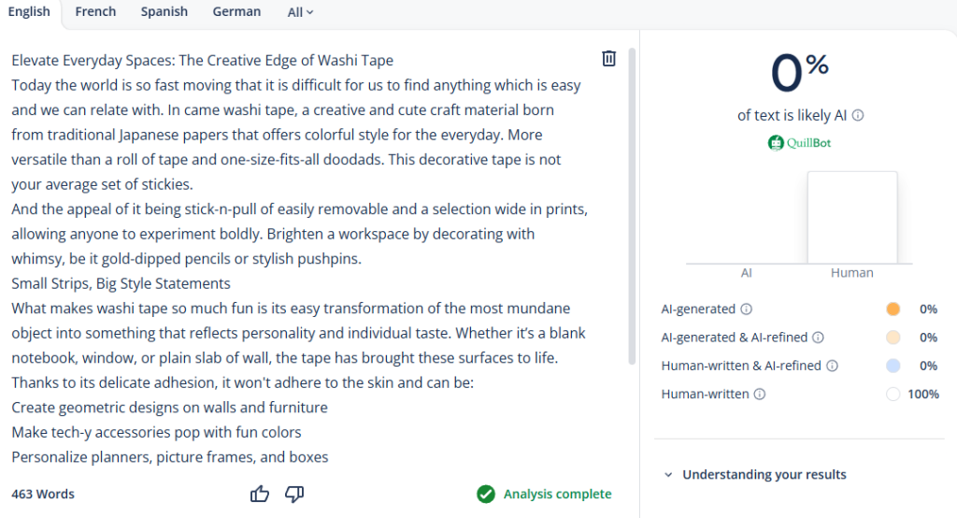Click the trash delete text icon
The height and width of the screenshot is (518, 957).
609,59
